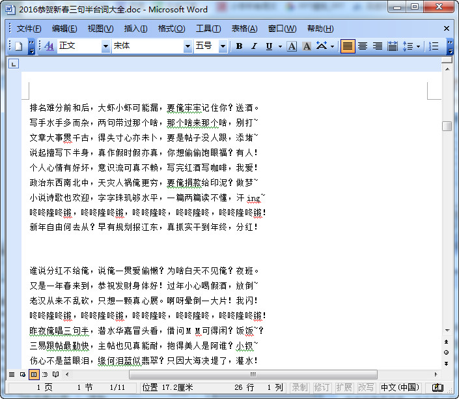Switch to Outline view
Viewport: 459px width, 399px height.
click(x=45, y=374)
